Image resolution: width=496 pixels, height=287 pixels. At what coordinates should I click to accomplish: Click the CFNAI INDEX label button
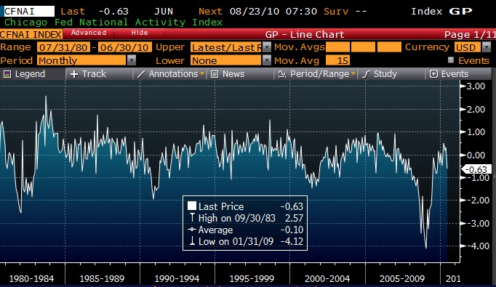click(x=31, y=34)
